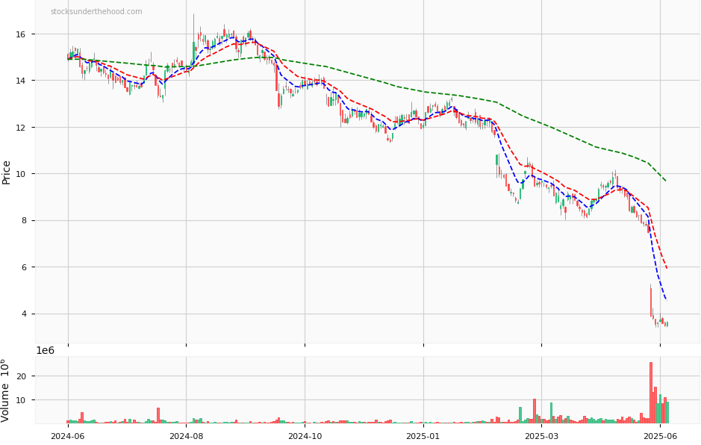Image resolution: width=701 pixels, height=445 pixels.
Task: Click the stocksunderthehood.com watermark
Action: pyautogui.click(x=96, y=12)
